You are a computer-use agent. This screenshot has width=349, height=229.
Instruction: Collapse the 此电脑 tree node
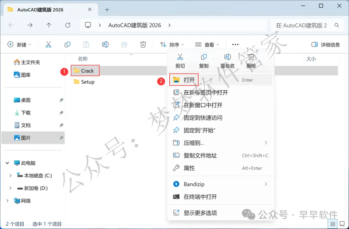tap(7, 163)
